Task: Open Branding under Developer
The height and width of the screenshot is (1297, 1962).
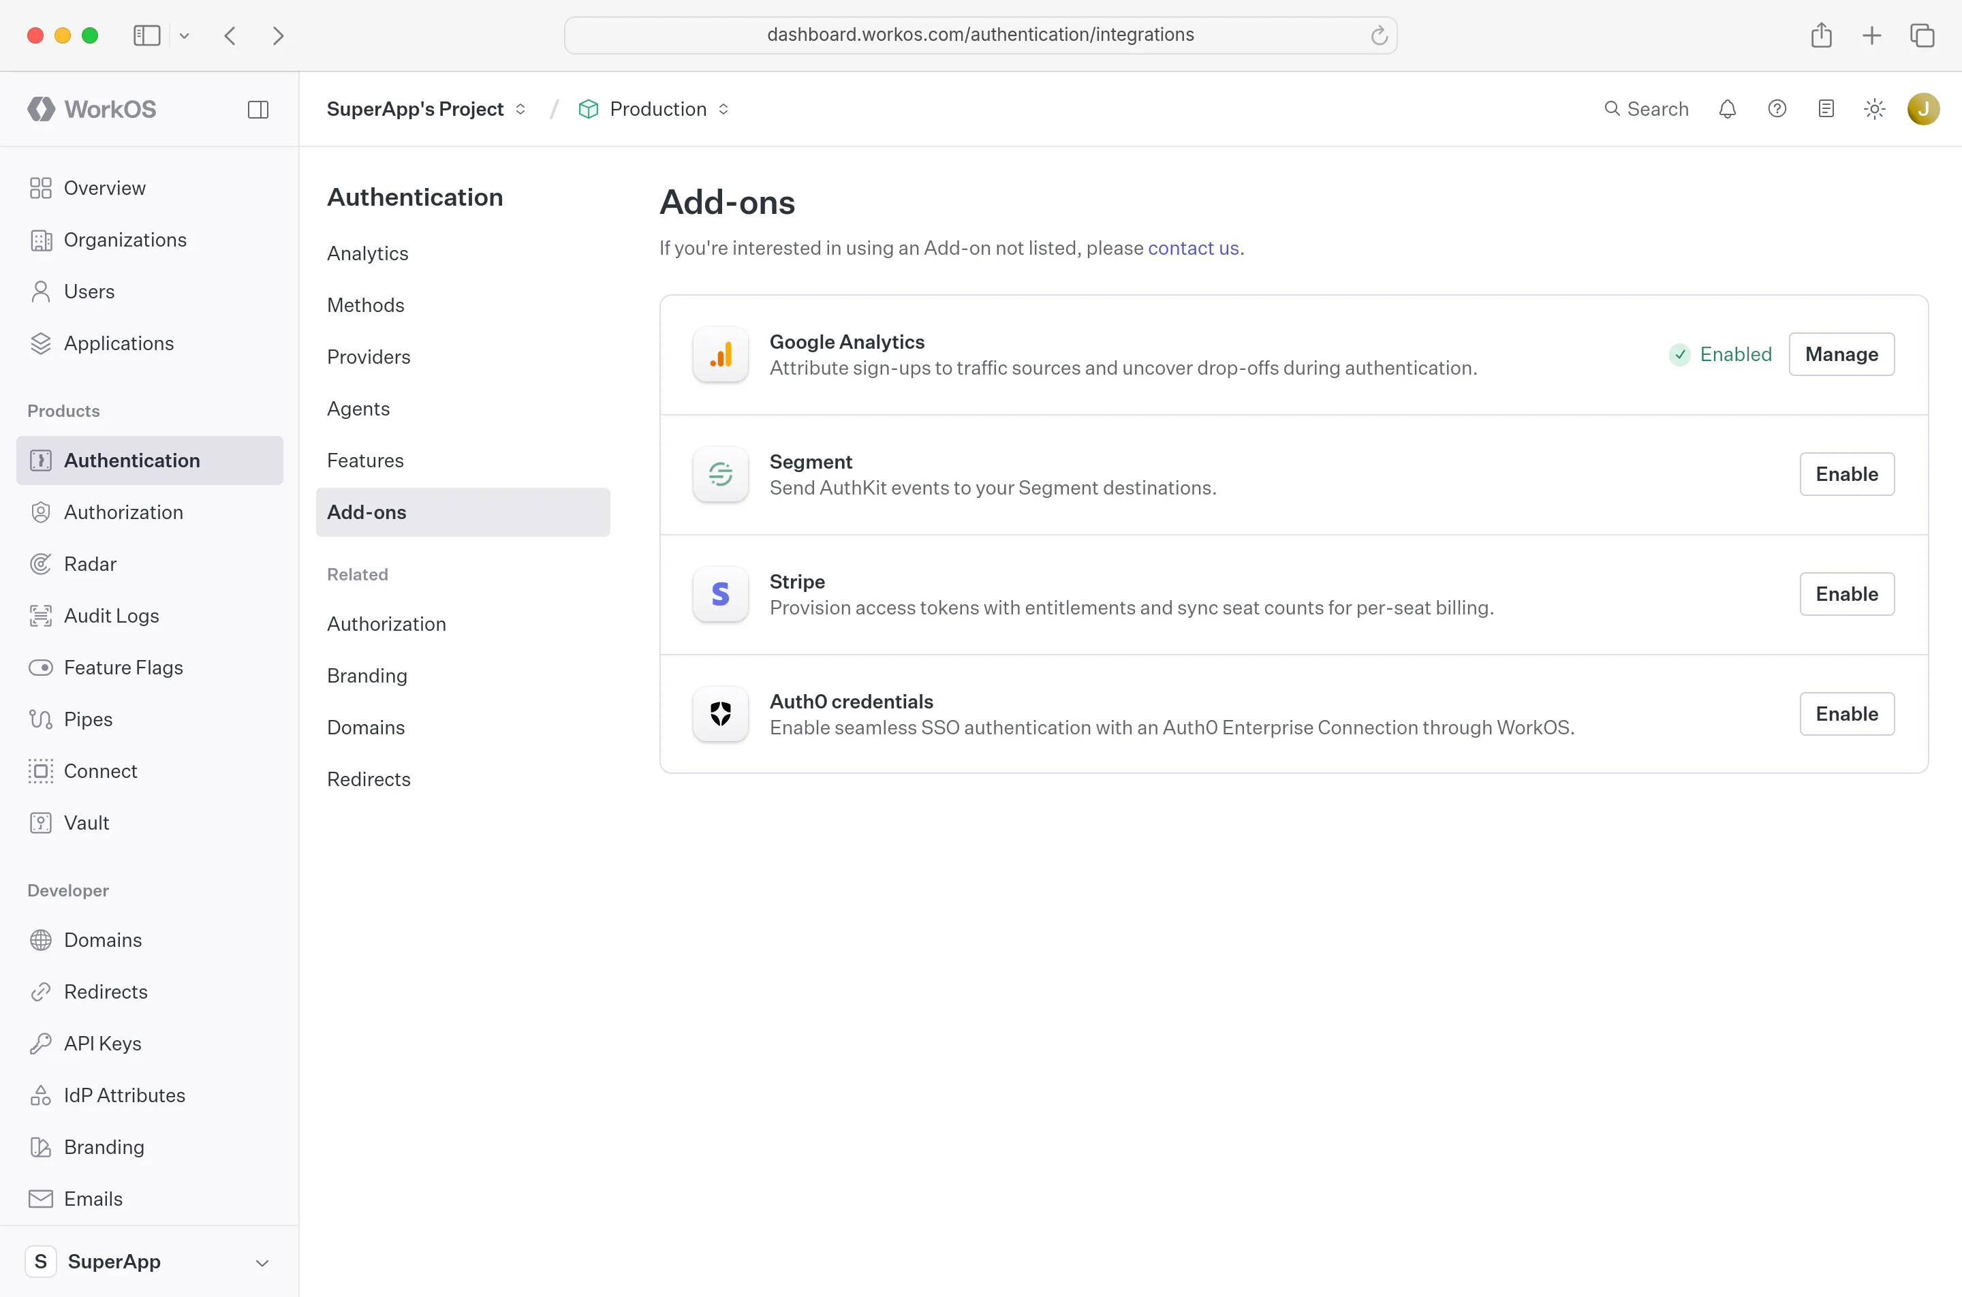Action: coord(150,1147)
